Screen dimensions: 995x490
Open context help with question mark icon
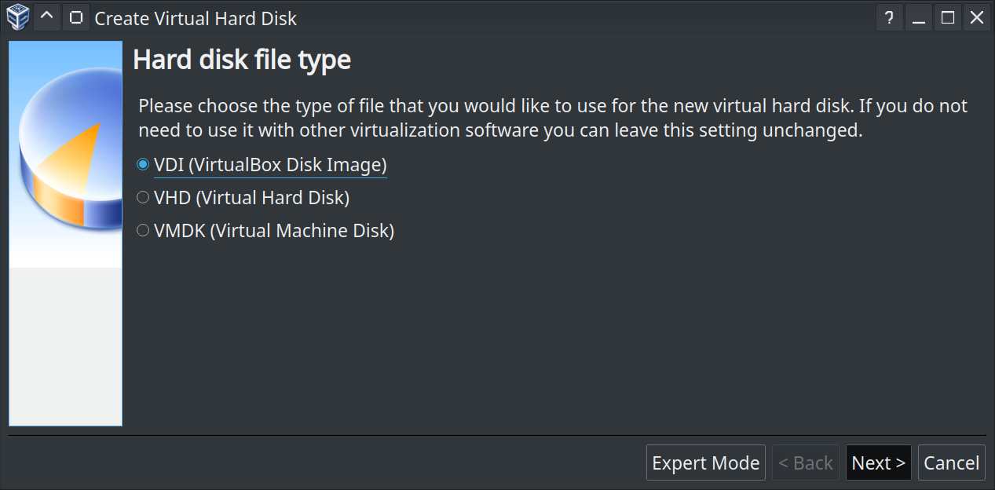click(x=889, y=17)
